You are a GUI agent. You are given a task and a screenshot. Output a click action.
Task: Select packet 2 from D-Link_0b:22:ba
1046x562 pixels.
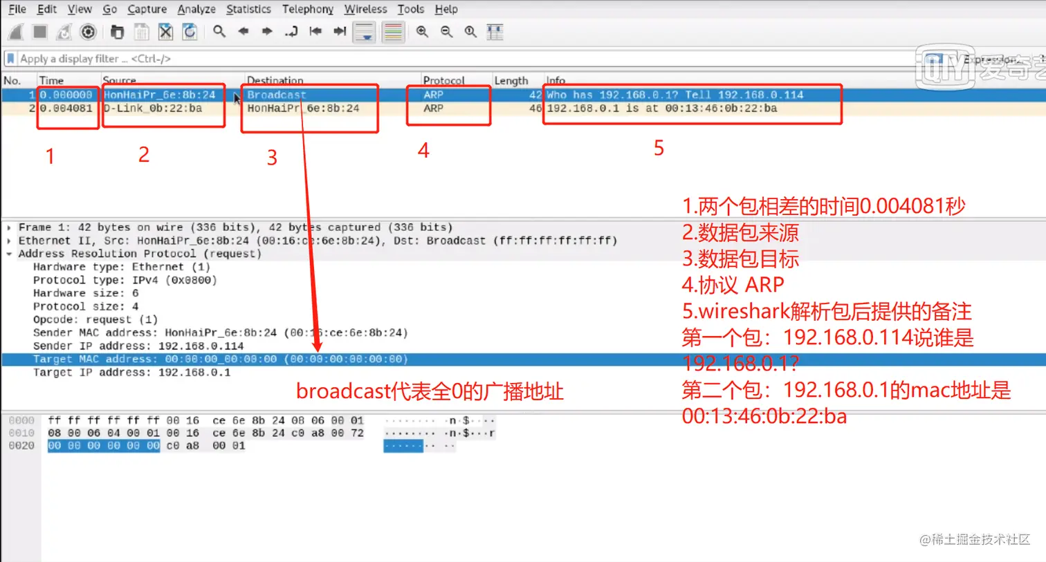click(523, 109)
